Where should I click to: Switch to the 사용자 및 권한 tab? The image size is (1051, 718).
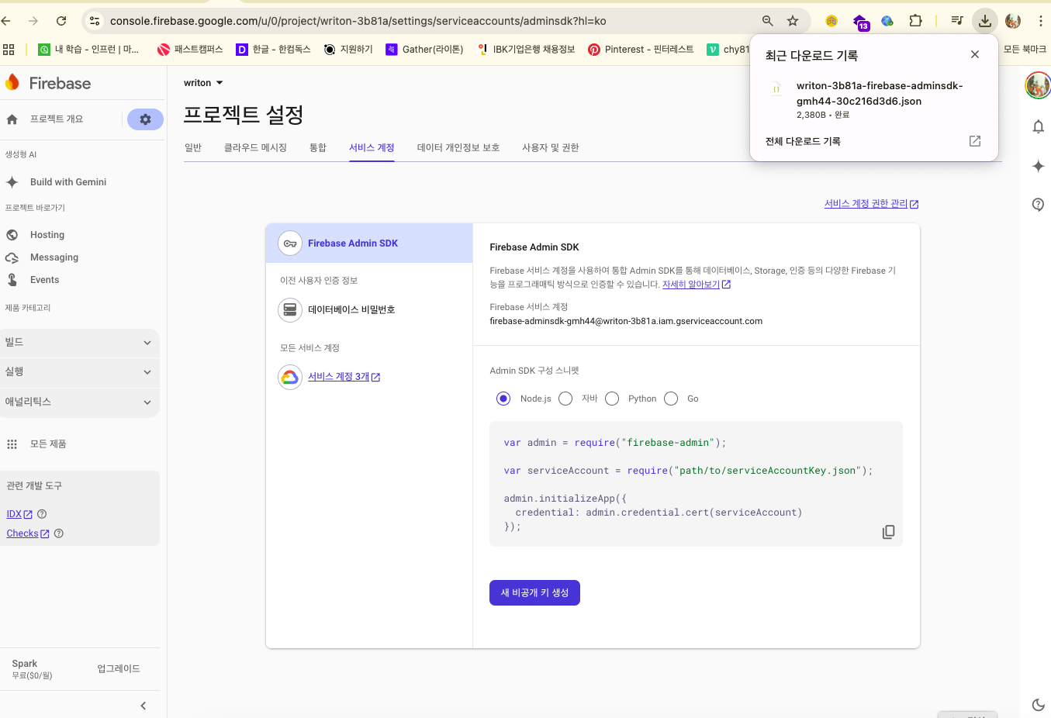(551, 147)
